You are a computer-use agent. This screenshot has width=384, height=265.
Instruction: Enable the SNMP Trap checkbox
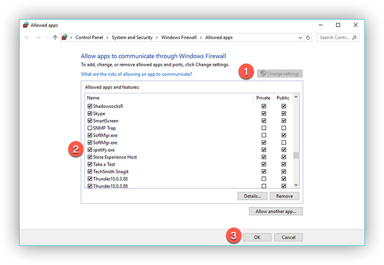pyautogui.click(x=89, y=128)
